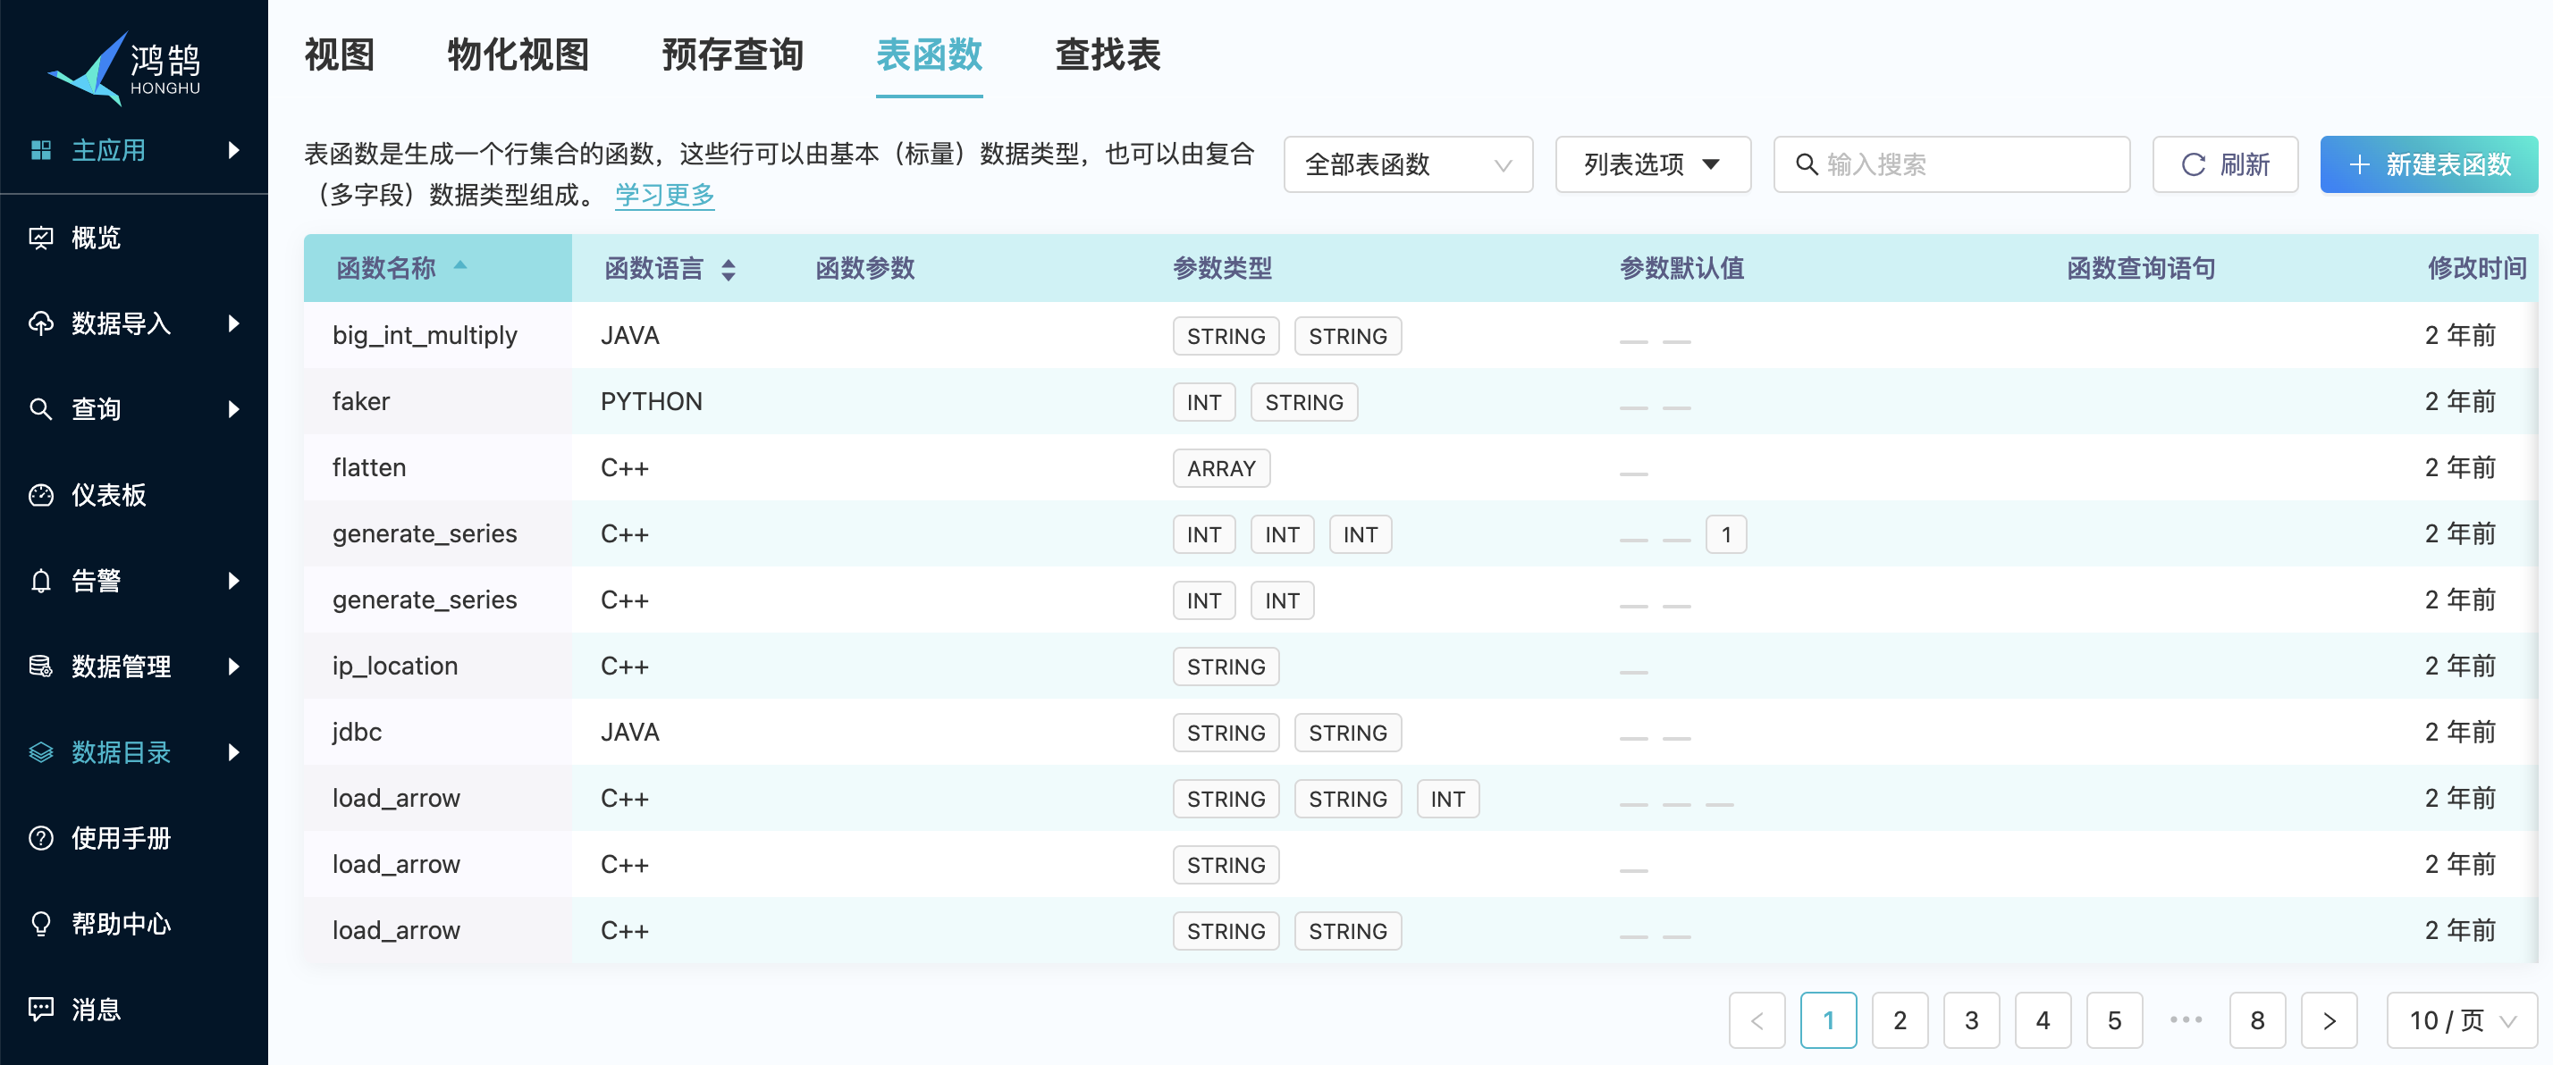Go to page 5
Viewport: 2553px width, 1065px height.
click(x=2113, y=1019)
